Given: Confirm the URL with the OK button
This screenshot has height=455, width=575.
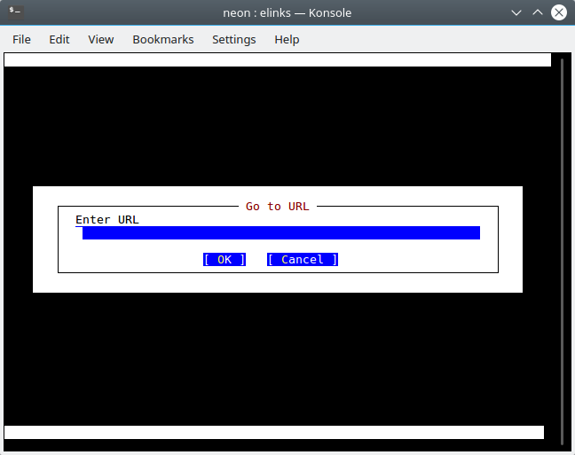Looking at the screenshot, I should click(224, 260).
